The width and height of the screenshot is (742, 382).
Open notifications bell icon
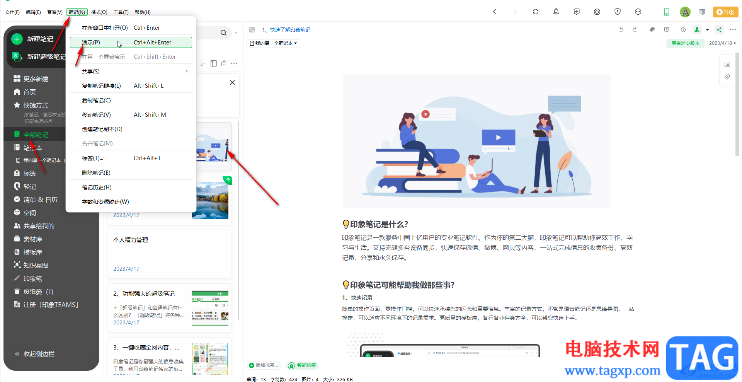556,12
